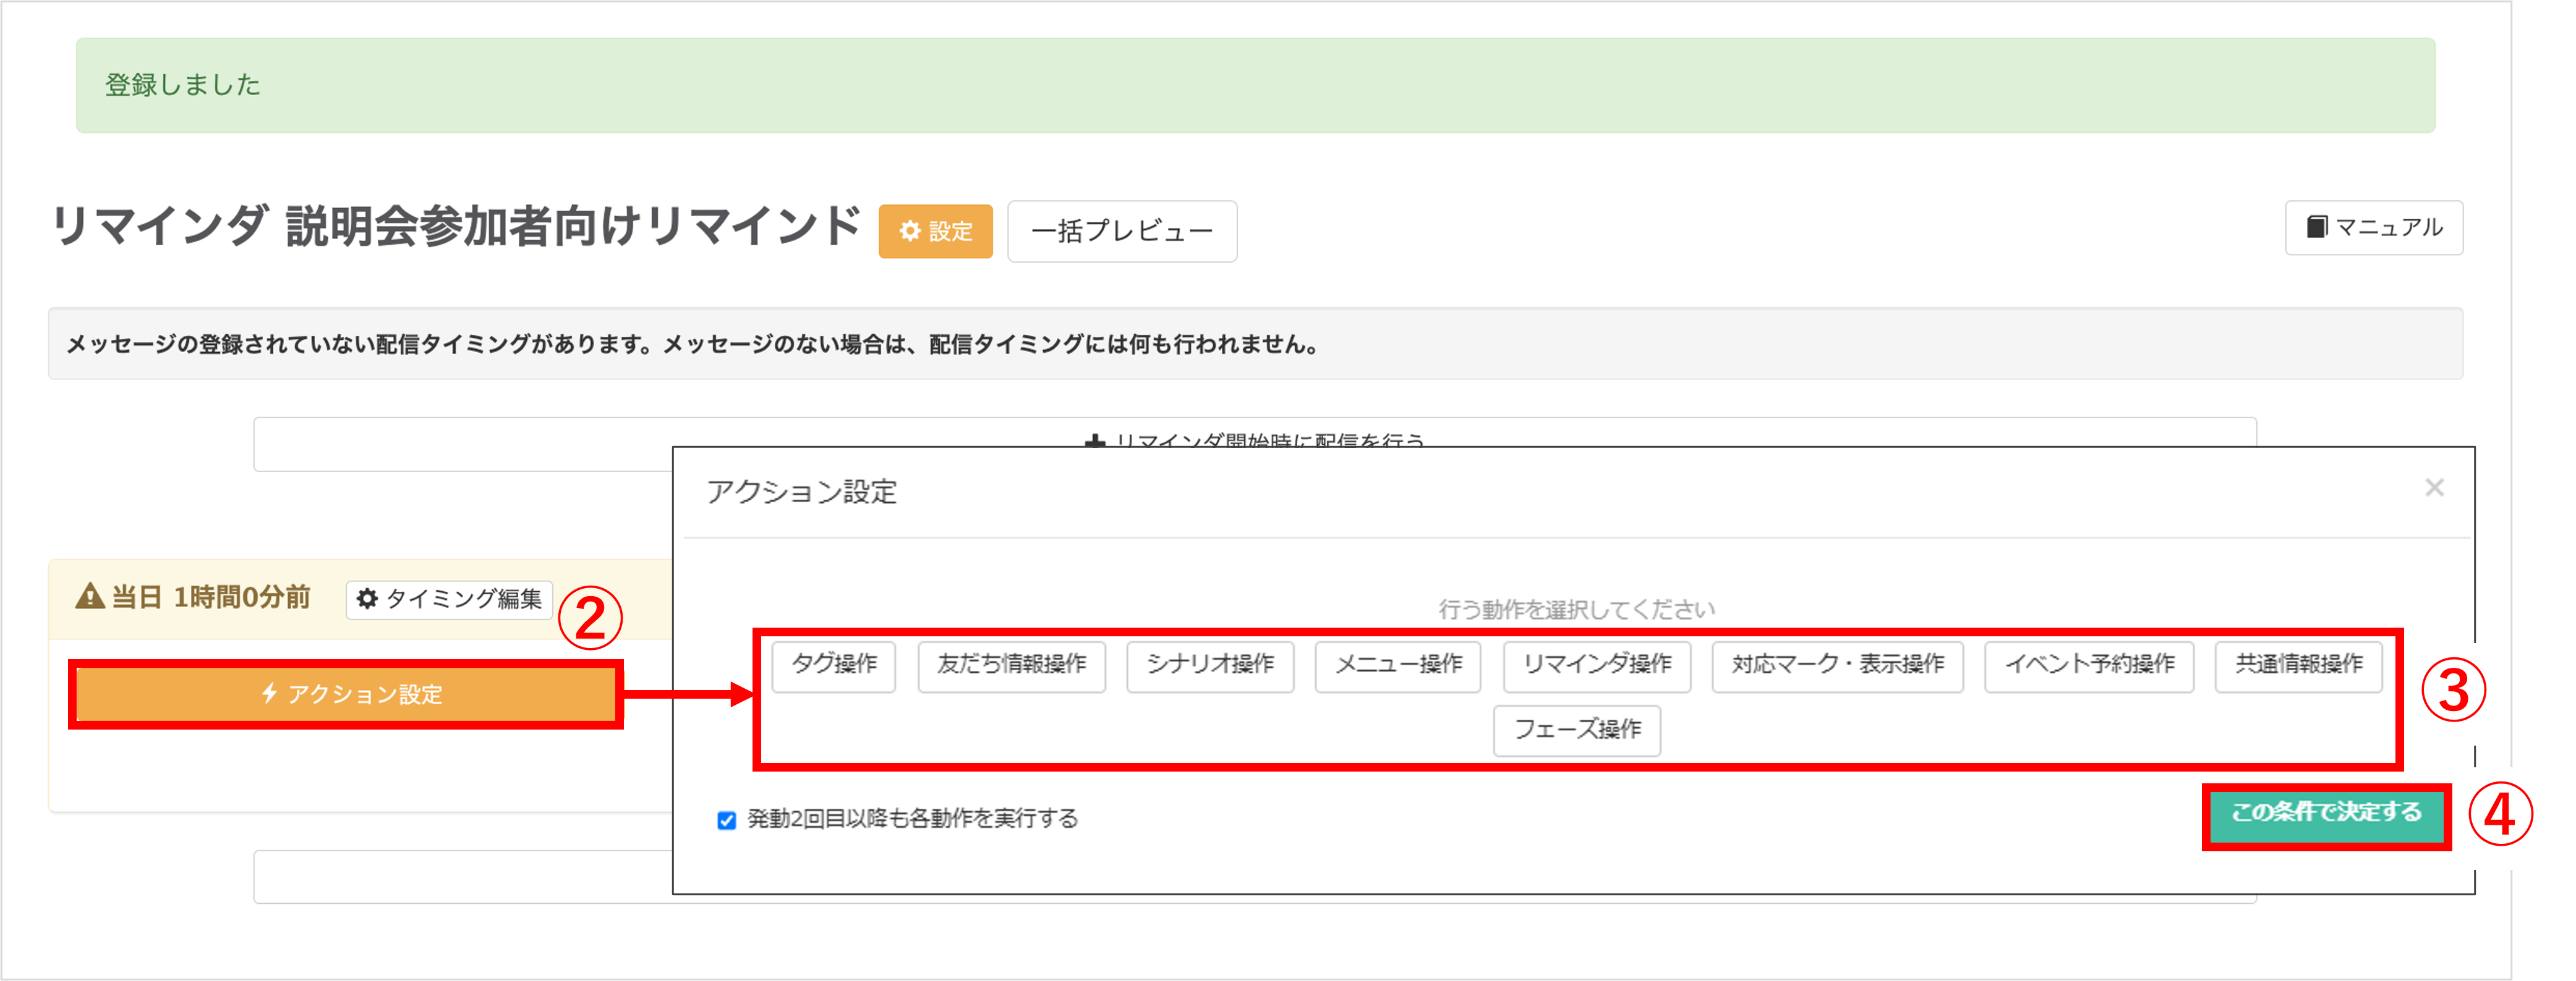Click the gear icon in 設定 button
This screenshot has height=981, width=2576.
[909, 232]
